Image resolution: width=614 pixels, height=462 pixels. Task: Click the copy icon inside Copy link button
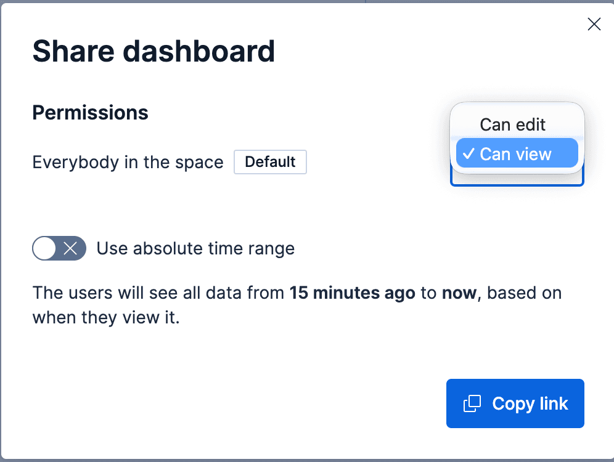(x=472, y=403)
